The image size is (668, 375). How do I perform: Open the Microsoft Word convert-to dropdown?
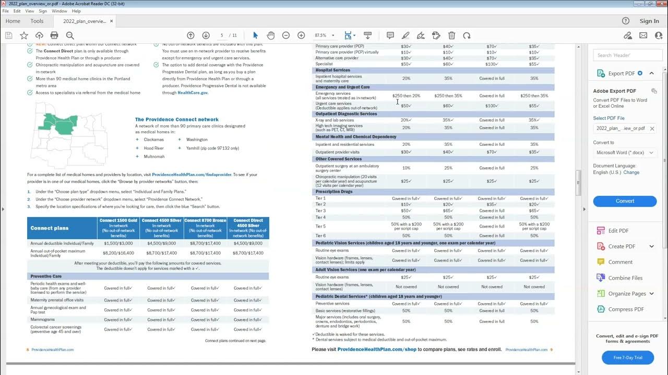point(625,153)
